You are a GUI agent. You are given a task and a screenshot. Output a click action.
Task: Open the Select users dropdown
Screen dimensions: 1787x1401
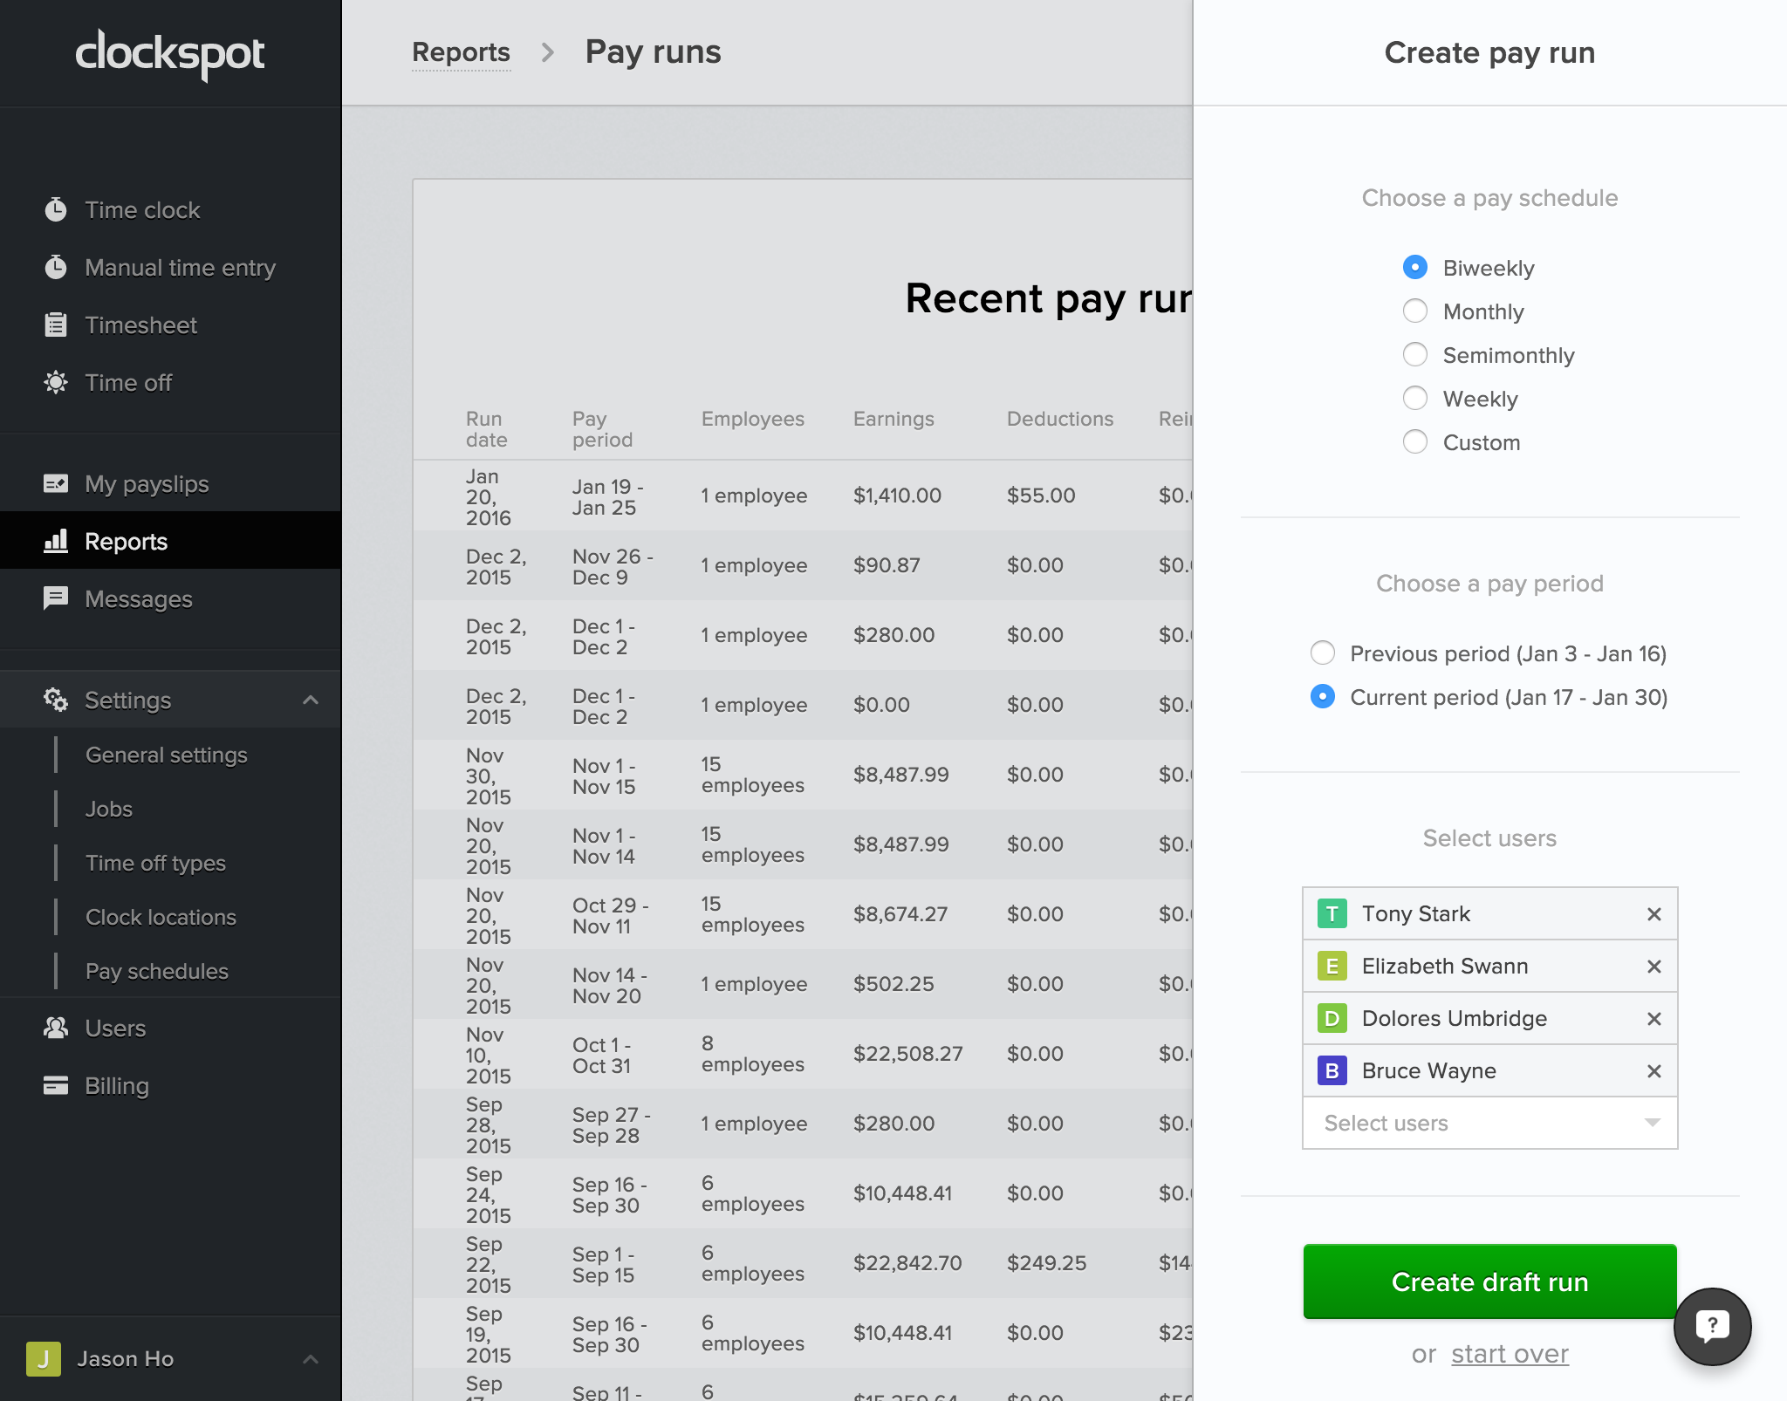[x=1489, y=1123]
